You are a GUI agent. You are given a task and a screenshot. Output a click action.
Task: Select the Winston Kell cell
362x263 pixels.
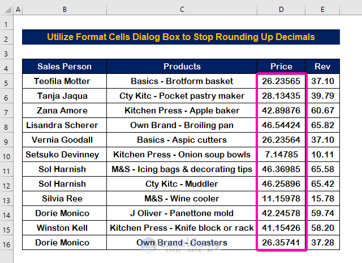[64, 228]
